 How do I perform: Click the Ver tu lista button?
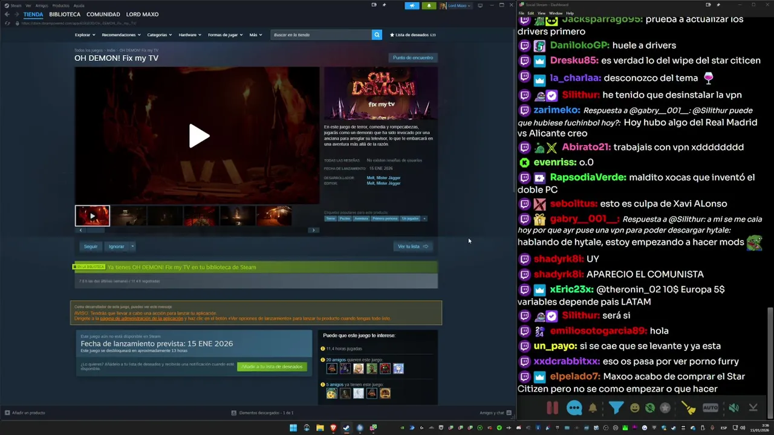[x=413, y=246]
